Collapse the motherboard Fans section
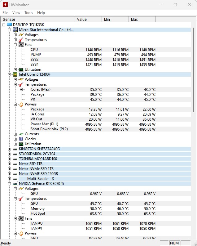 coord(15,45)
